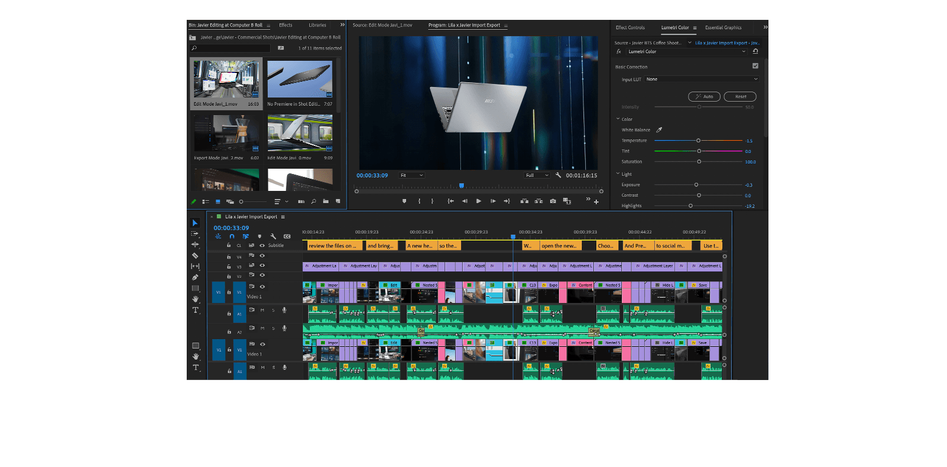
Task: Click the Temperature slider handle
Action: click(698, 141)
